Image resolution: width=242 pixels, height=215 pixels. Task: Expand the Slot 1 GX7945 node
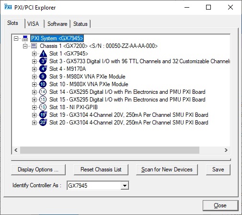tap(34, 54)
